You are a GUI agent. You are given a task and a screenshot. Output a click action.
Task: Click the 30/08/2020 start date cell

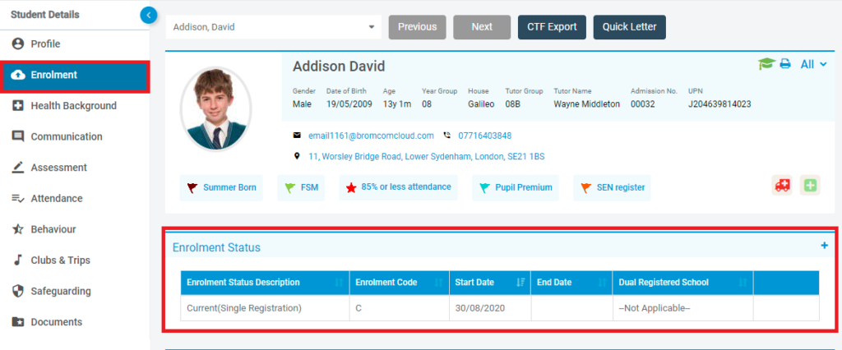click(490, 308)
